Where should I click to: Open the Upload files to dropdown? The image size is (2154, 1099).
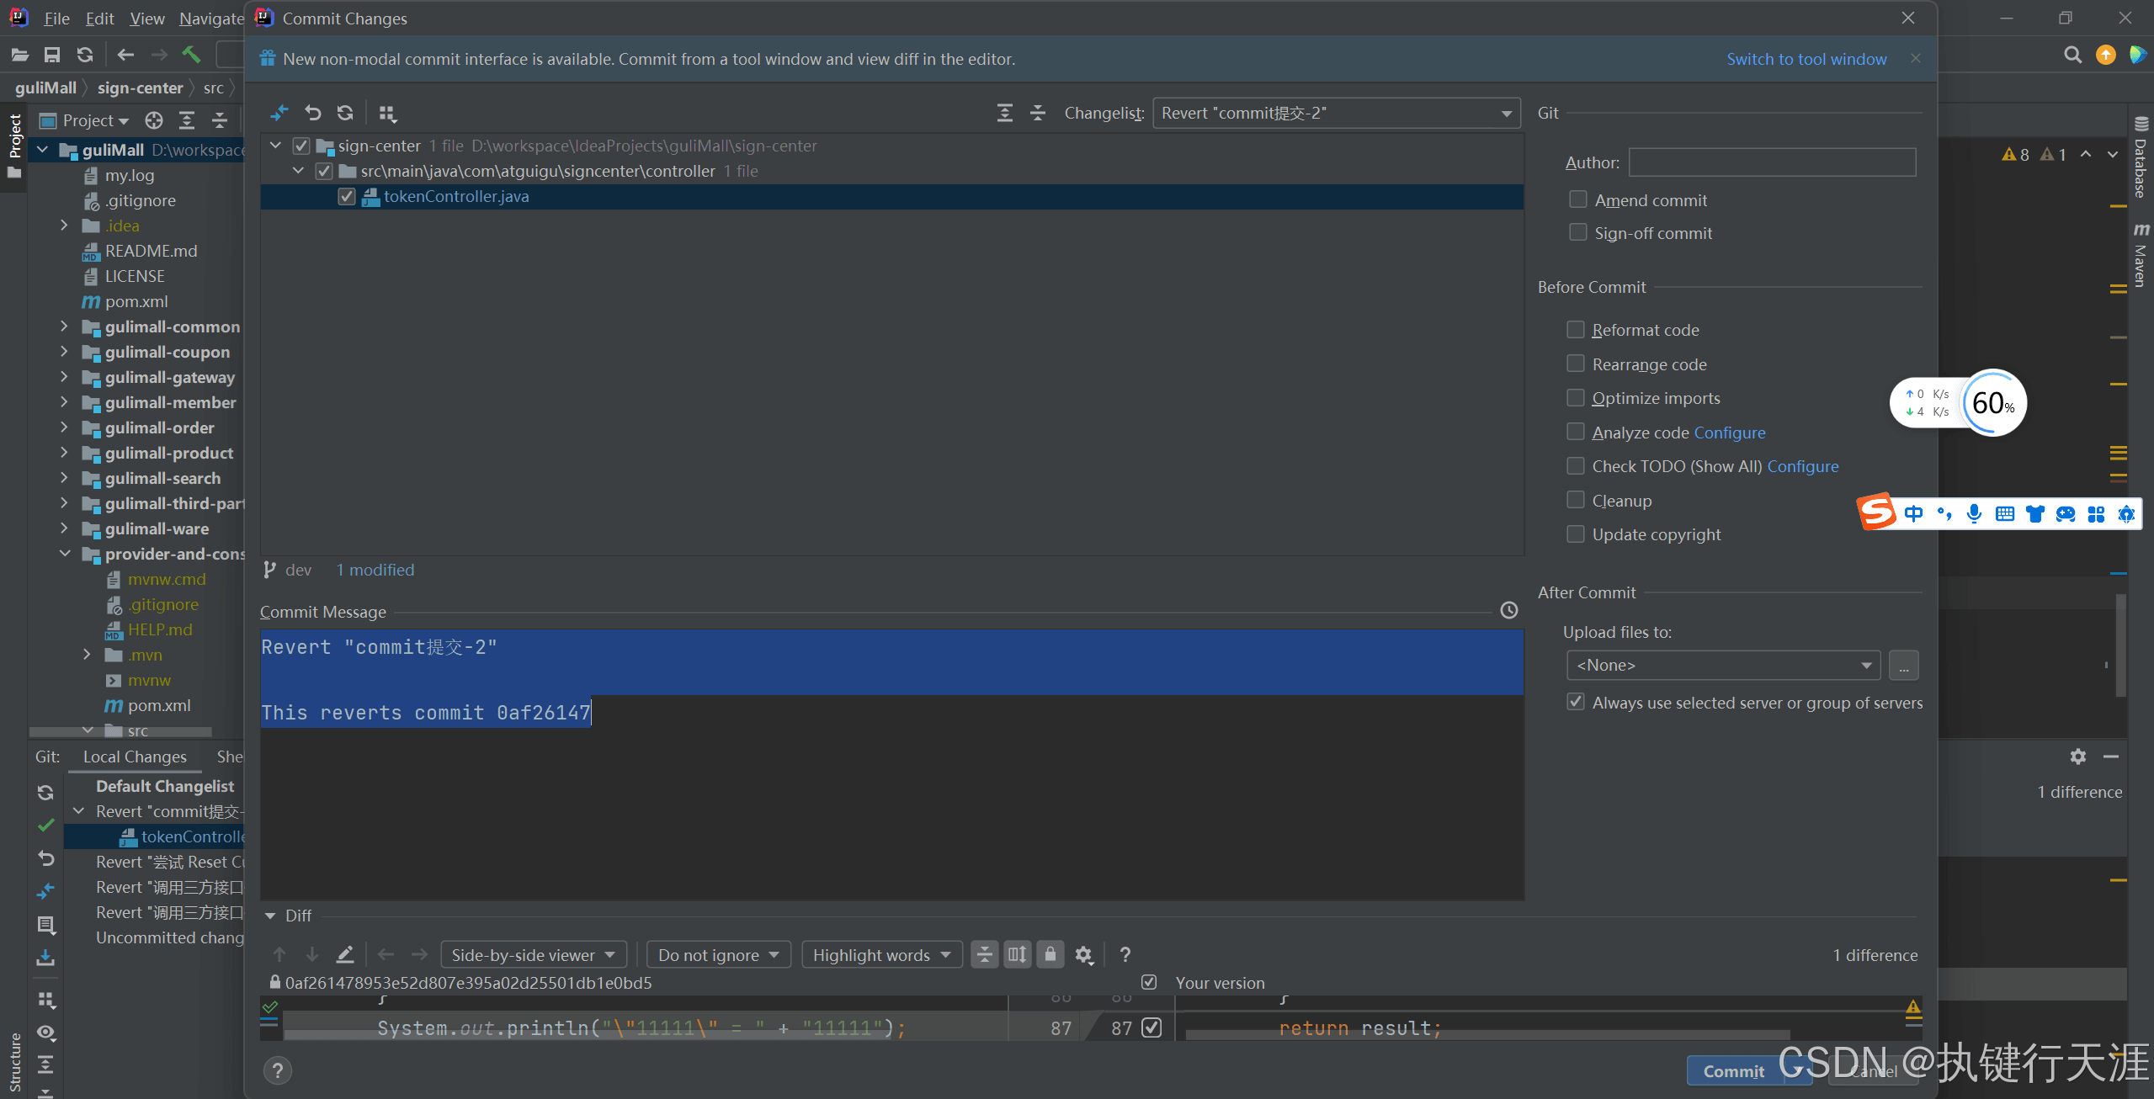pos(1723,665)
